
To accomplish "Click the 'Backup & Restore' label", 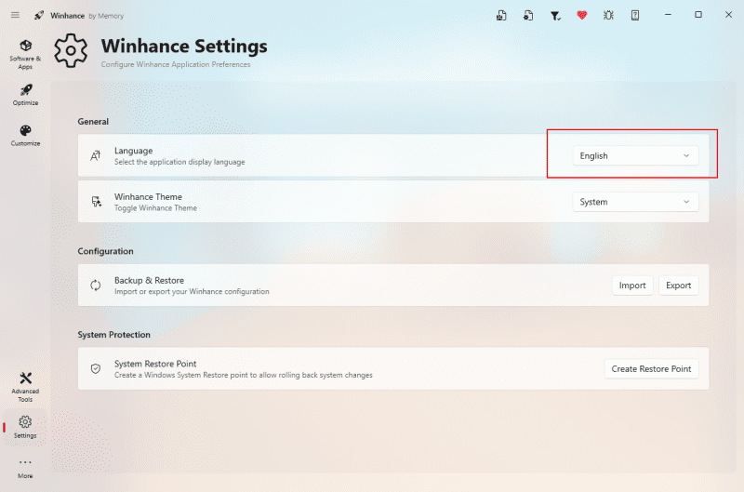I will [149, 280].
